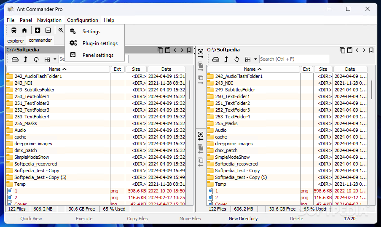Click New Directory in bottom bar

click(243, 219)
